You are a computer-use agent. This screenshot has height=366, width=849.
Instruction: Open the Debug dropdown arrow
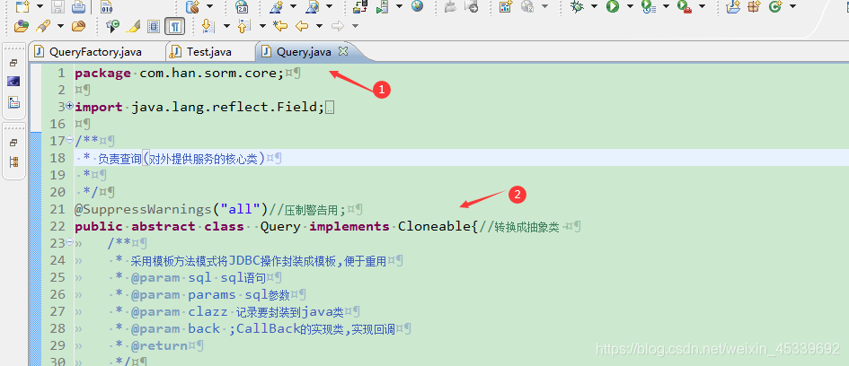(594, 6)
